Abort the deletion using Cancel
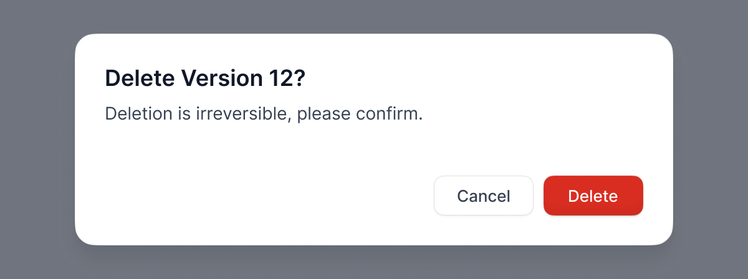748x279 pixels. pyautogui.click(x=483, y=196)
